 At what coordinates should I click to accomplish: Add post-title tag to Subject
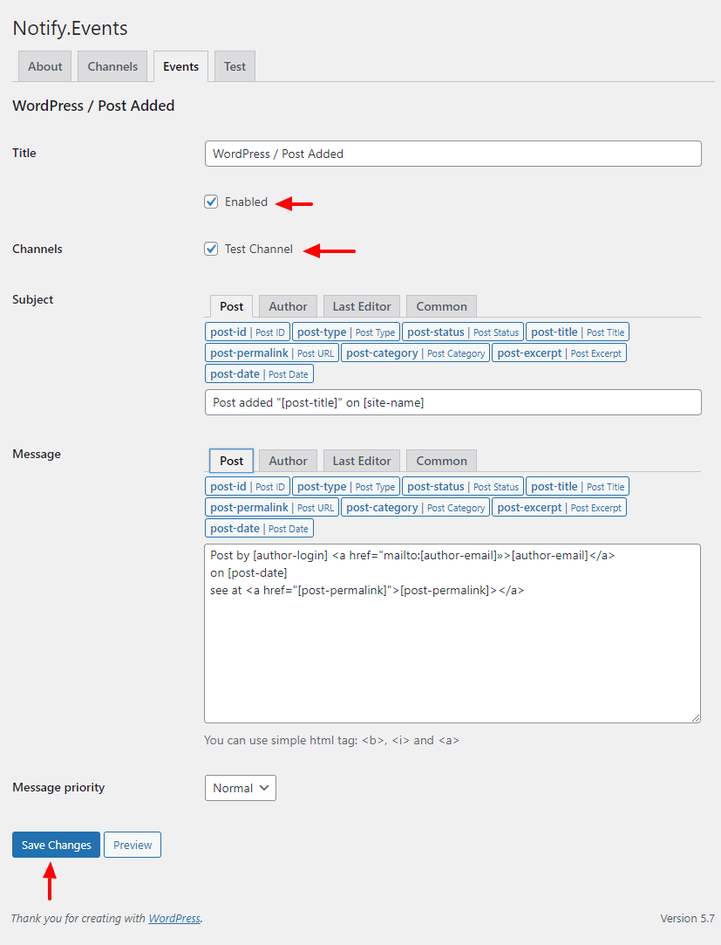(x=578, y=332)
